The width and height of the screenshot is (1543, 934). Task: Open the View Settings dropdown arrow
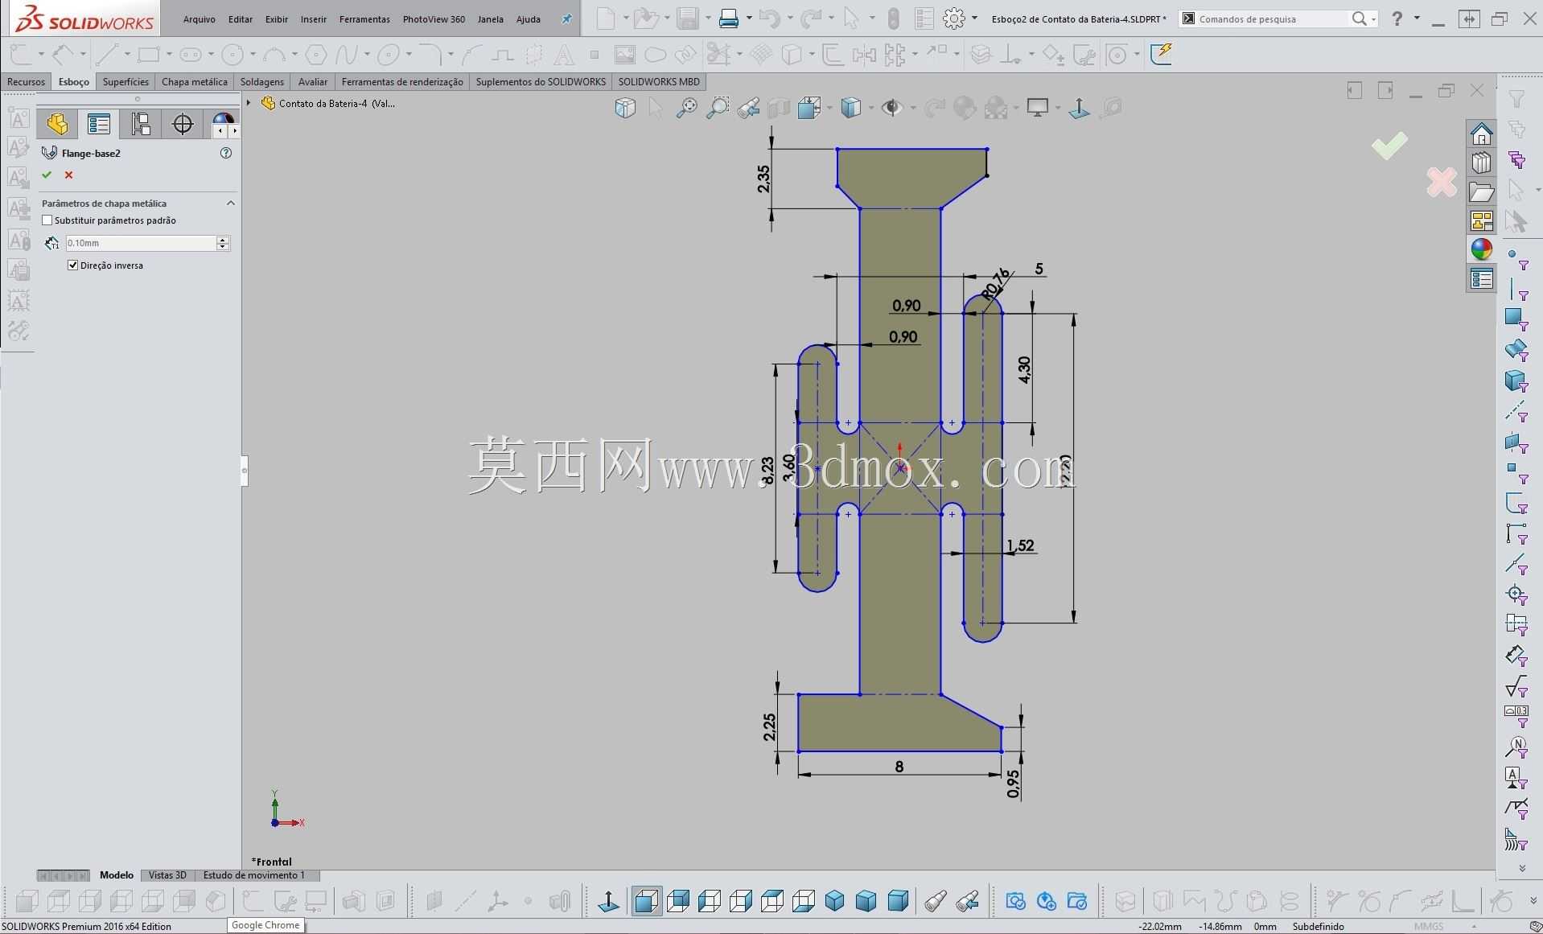[1058, 107]
